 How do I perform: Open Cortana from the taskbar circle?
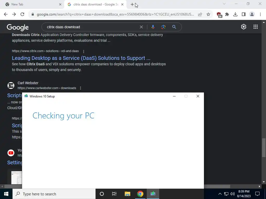[x=102, y=194]
